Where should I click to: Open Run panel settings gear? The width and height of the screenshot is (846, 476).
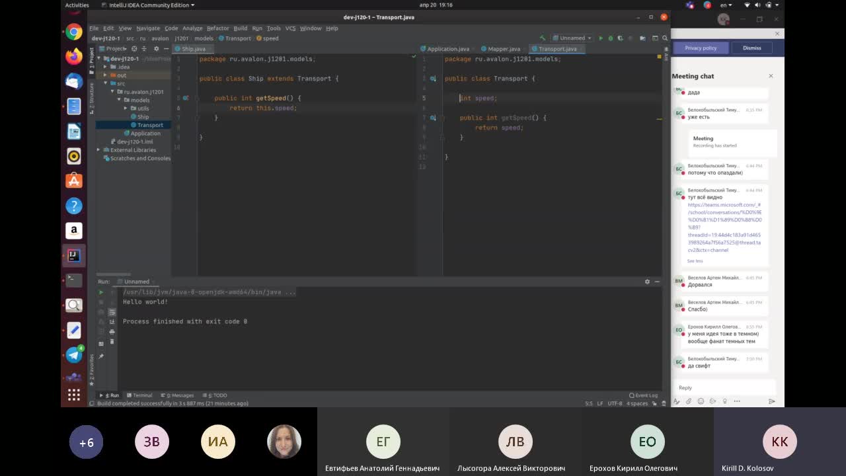click(x=647, y=282)
